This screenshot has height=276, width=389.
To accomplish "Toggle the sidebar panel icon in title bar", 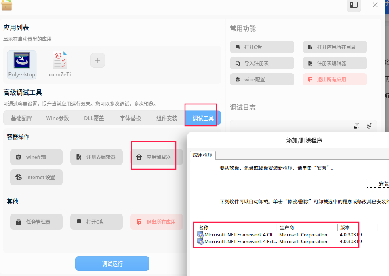I will (x=354, y=5).
